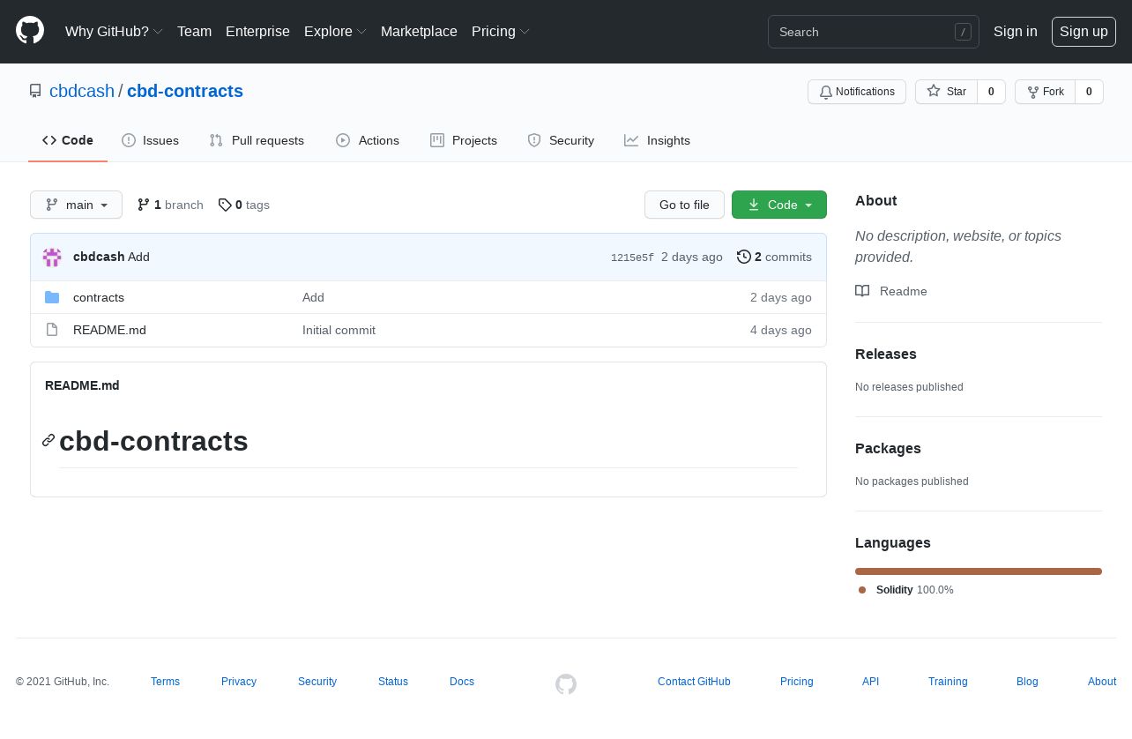1132x739 pixels.
Task: Open API link in the footer
Action: pos(870,682)
